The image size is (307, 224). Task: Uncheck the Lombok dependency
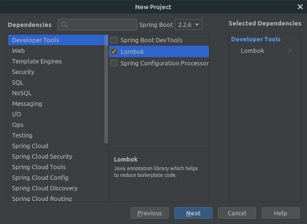tap(114, 51)
